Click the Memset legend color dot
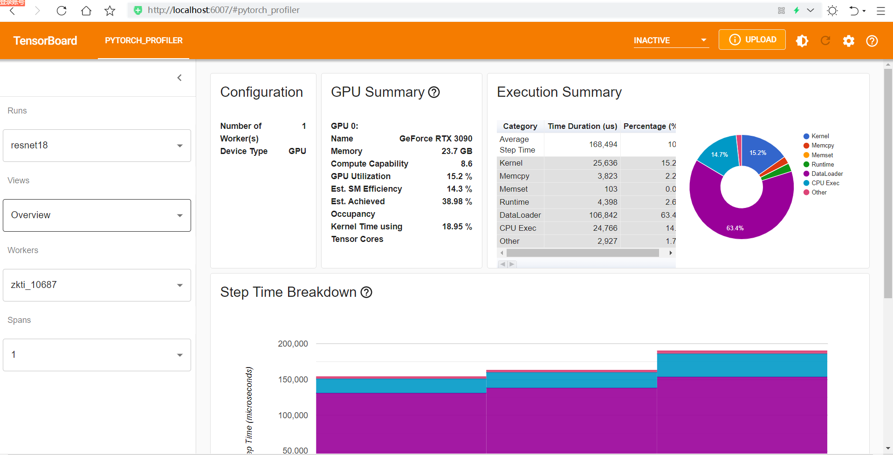Viewport: 893px width, 455px height. point(806,155)
